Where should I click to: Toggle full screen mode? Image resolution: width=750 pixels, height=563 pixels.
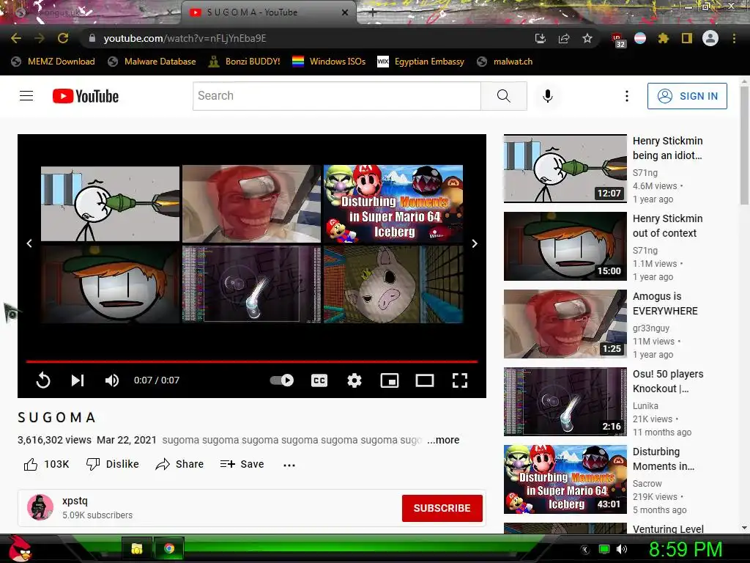[x=460, y=380]
